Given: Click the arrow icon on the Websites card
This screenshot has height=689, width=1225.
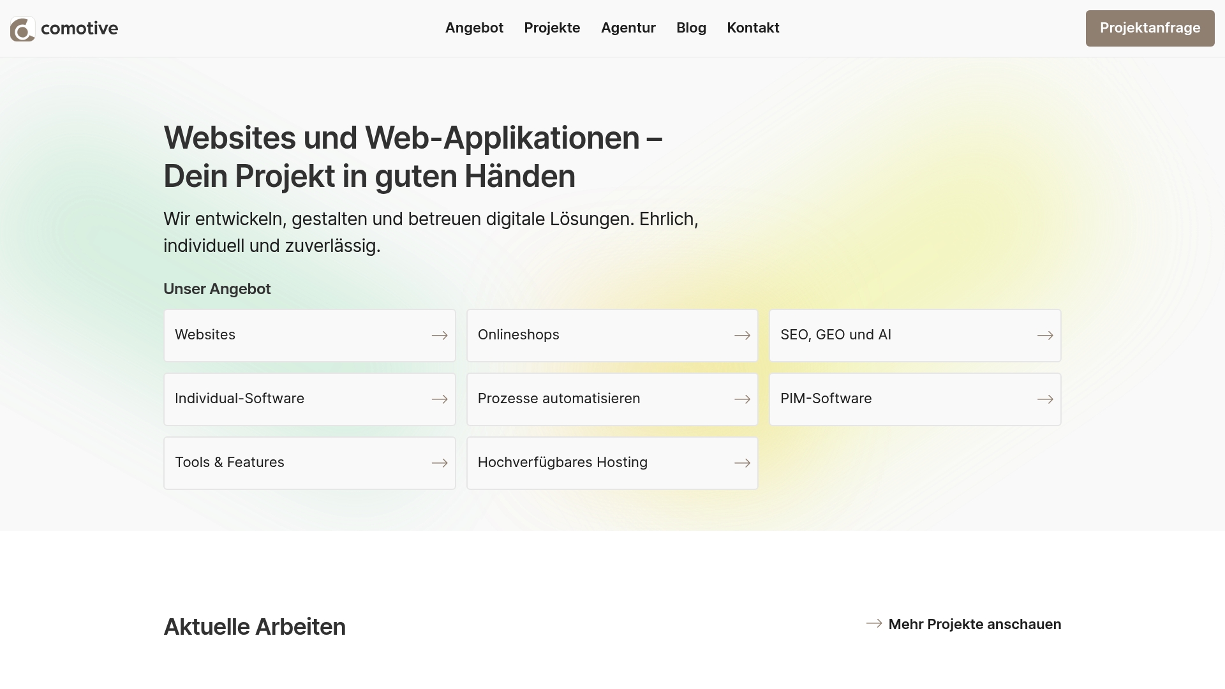Looking at the screenshot, I should tap(440, 335).
